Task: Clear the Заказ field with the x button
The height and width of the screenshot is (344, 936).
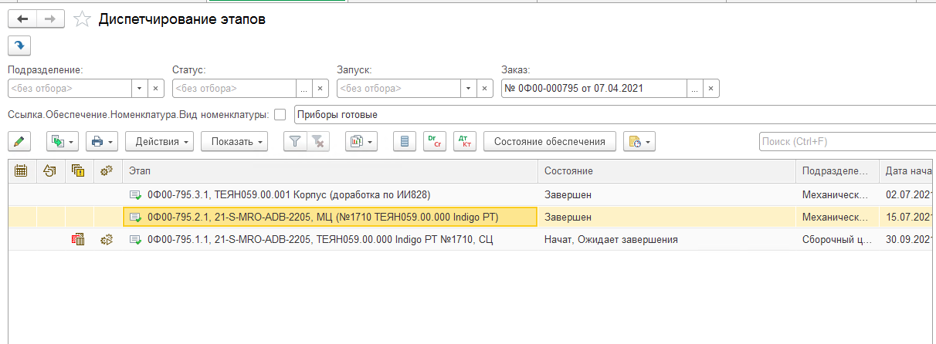Action: (x=711, y=89)
